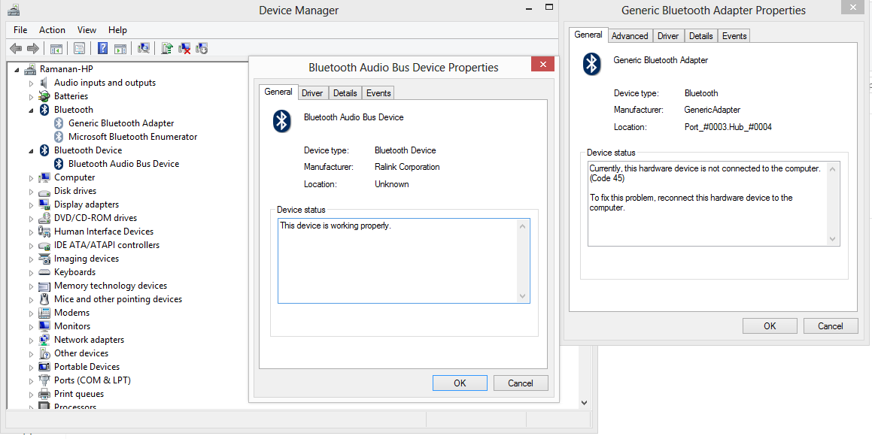Viewport: 872px width, 439px height.
Task: Toggle the Show/Hide Console Tree toolbar icon
Action: 56,48
